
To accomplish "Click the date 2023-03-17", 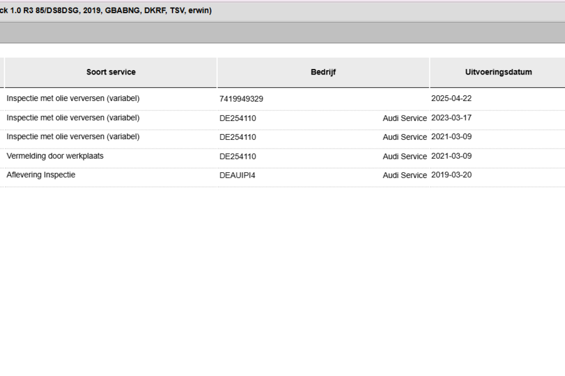I will [451, 118].
